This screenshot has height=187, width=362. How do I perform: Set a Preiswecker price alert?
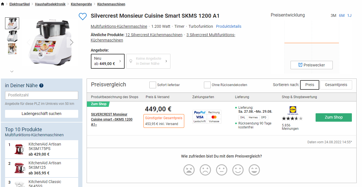coord(311,65)
